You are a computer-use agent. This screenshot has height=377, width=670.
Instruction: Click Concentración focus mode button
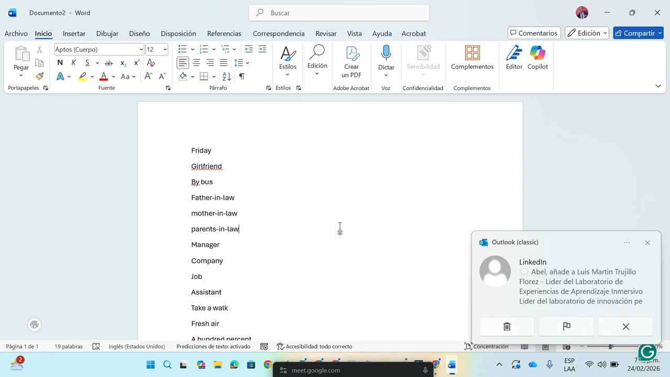coord(486,347)
